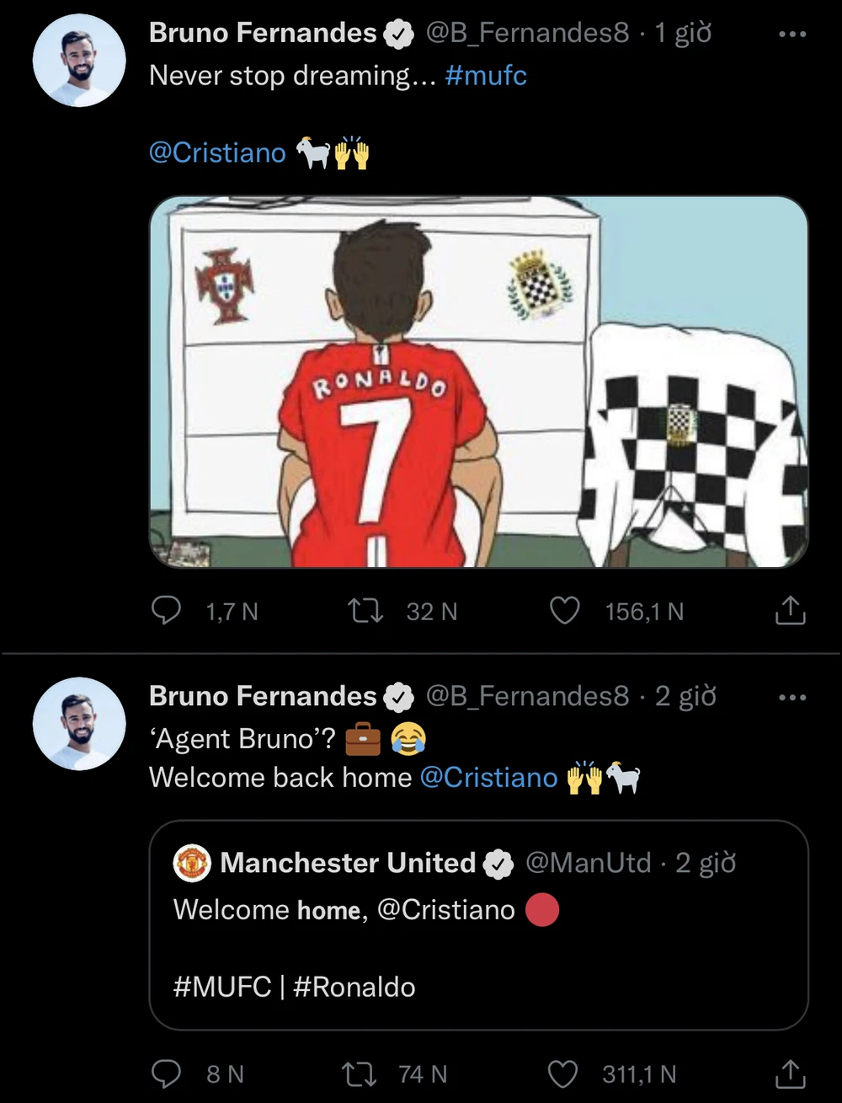Image resolution: width=842 pixels, height=1103 pixels.
Task: Share the 'Never stop dreaming' tweet
Action: tap(790, 611)
